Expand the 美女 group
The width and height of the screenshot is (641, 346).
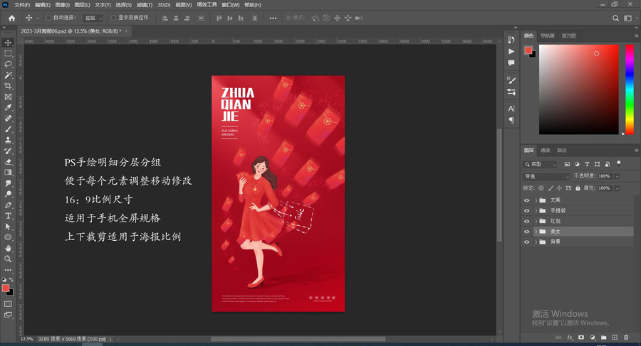tap(536, 232)
